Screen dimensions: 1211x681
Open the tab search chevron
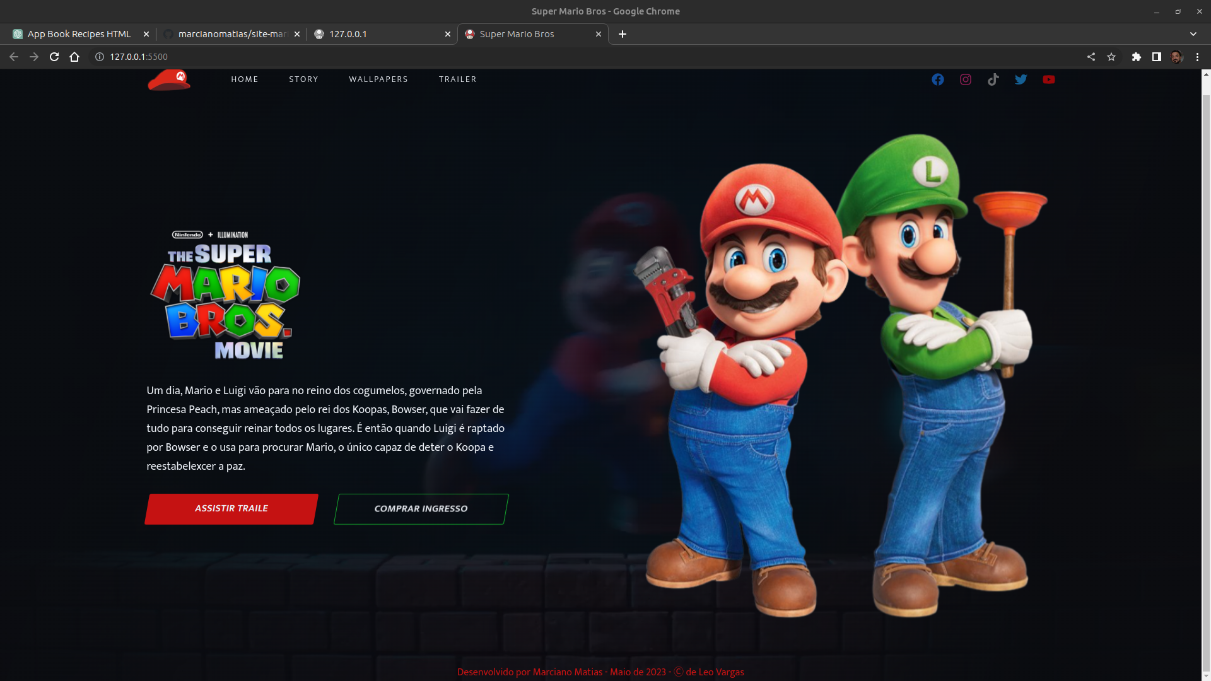tap(1193, 34)
